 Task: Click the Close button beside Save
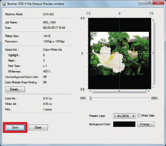tap(38, 128)
